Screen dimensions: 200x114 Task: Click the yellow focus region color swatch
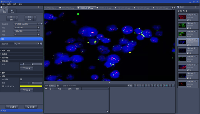pos(31,86)
